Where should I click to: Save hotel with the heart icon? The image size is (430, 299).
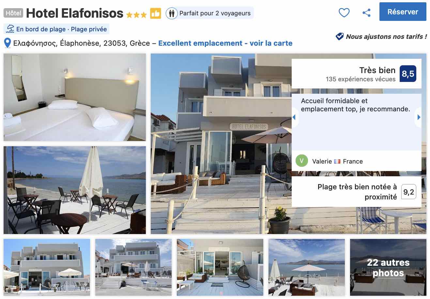344,13
